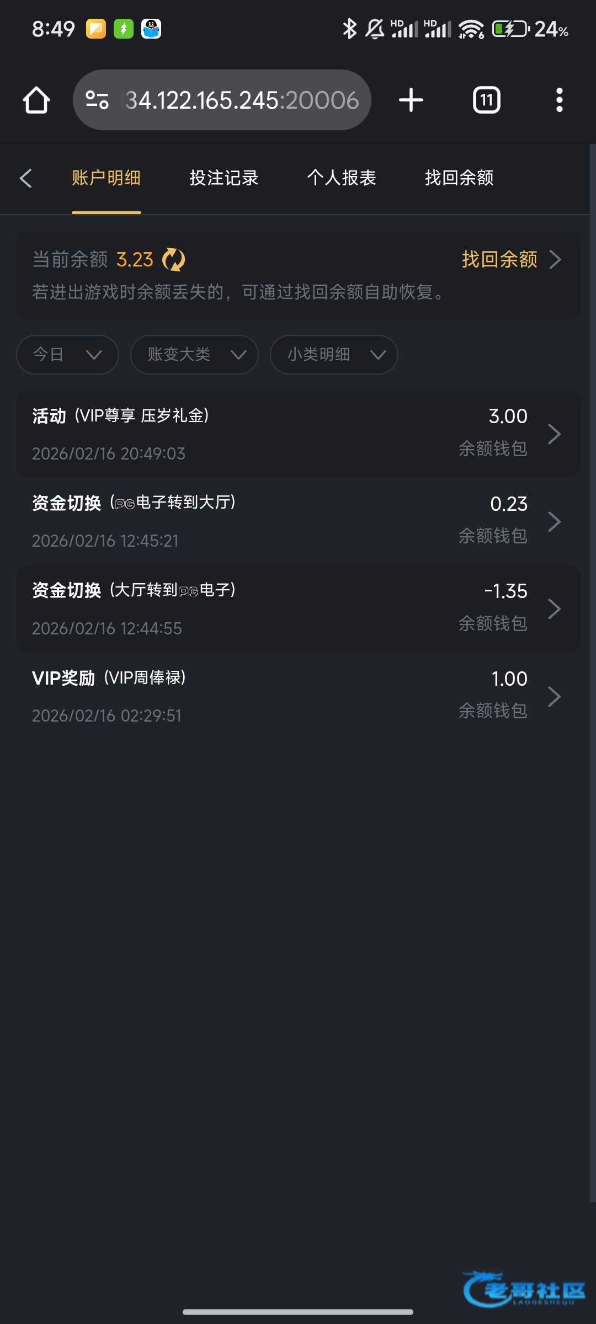Open a new tab with plus icon
The image size is (596, 1324).
[x=411, y=100]
